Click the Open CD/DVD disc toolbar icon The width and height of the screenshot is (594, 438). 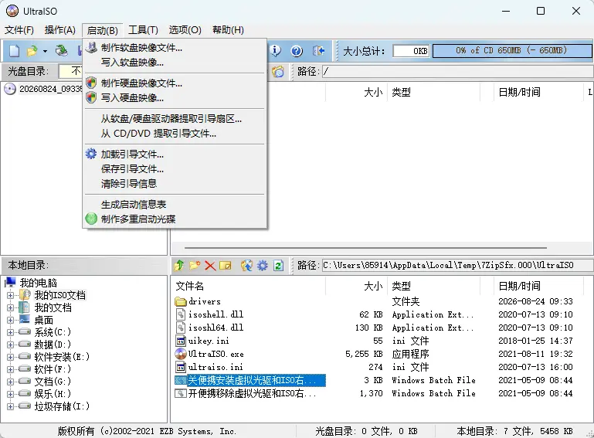click(x=61, y=50)
